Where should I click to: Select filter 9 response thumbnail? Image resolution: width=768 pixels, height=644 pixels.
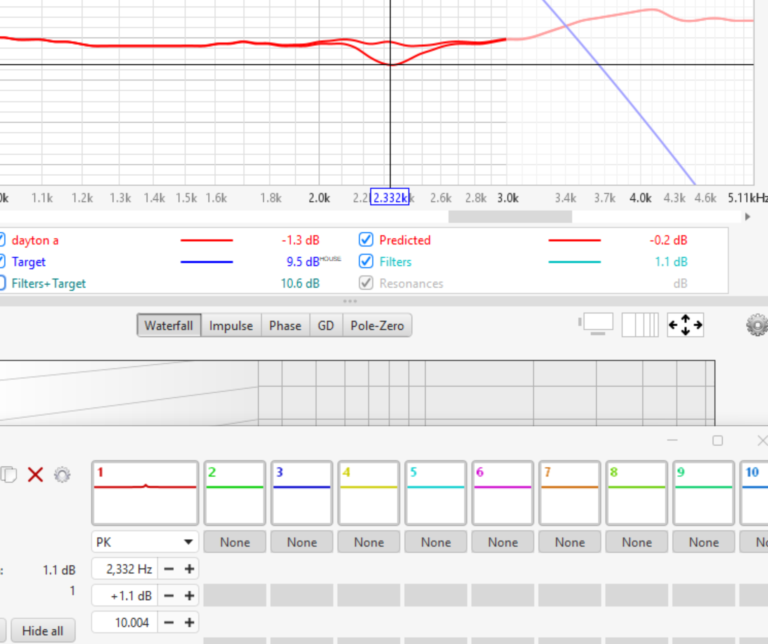pos(704,493)
